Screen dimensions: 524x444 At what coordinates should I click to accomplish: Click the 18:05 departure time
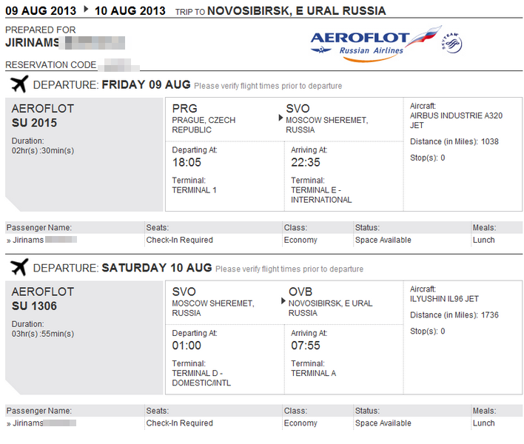pyautogui.click(x=187, y=162)
